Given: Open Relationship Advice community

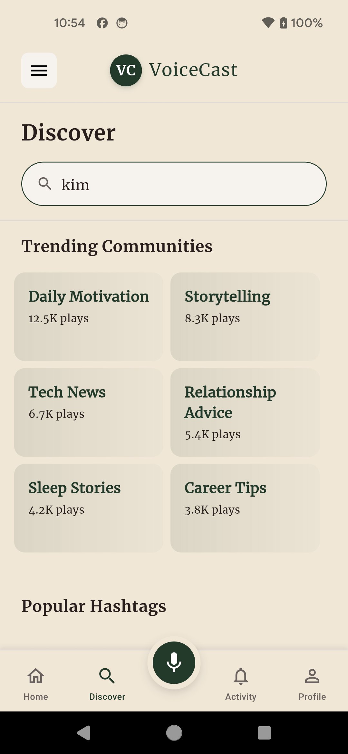Looking at the screenshot, I should (x=245, y=412).
